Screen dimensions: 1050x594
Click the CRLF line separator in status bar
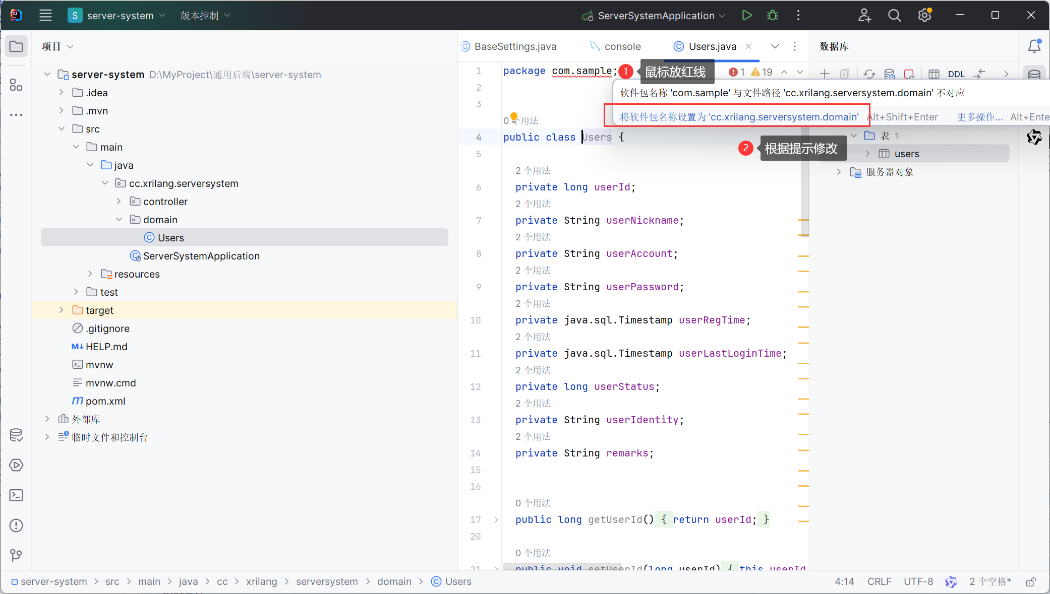[x=880, y=581]
